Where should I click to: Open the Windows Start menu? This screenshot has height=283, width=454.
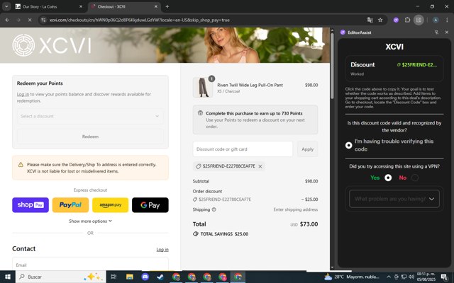click(x=8, y=277)
